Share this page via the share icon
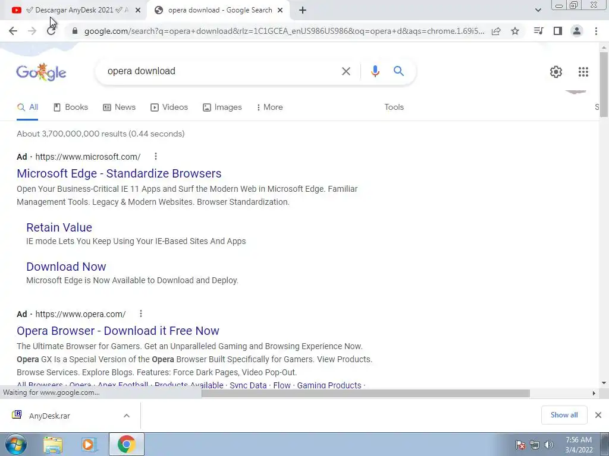Screen dimensions: 609x456 click(496, 31)
